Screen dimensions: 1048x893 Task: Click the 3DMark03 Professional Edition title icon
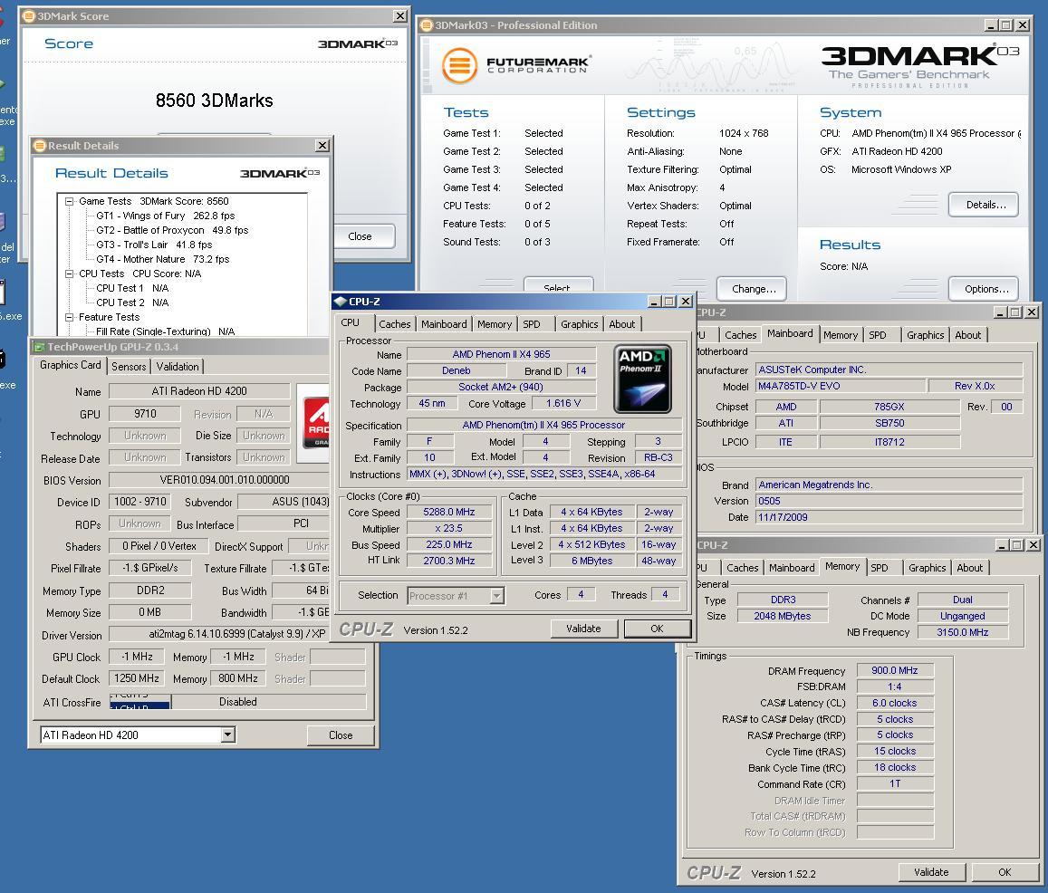click(x=427, y=25)
